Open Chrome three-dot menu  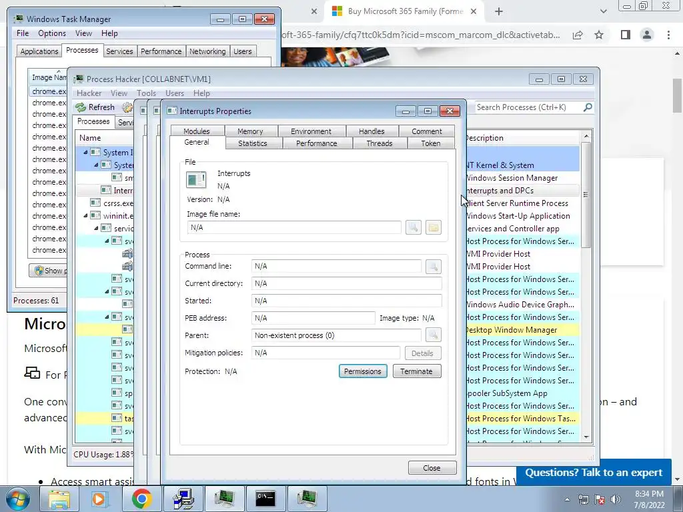668,35
